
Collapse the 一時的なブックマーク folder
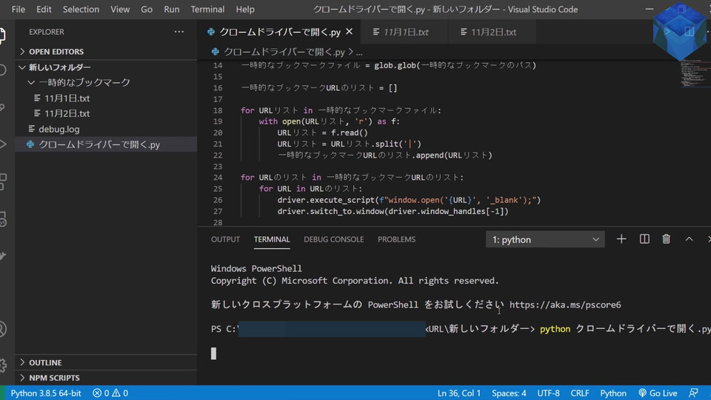(x=84, y=82)
